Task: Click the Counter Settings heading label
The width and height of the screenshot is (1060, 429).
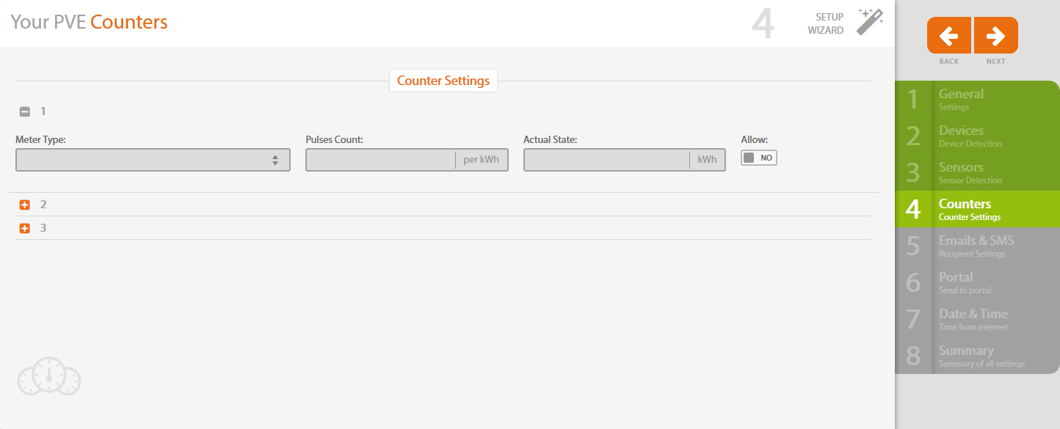Action: pyautogui.click(x=443, y=81)
